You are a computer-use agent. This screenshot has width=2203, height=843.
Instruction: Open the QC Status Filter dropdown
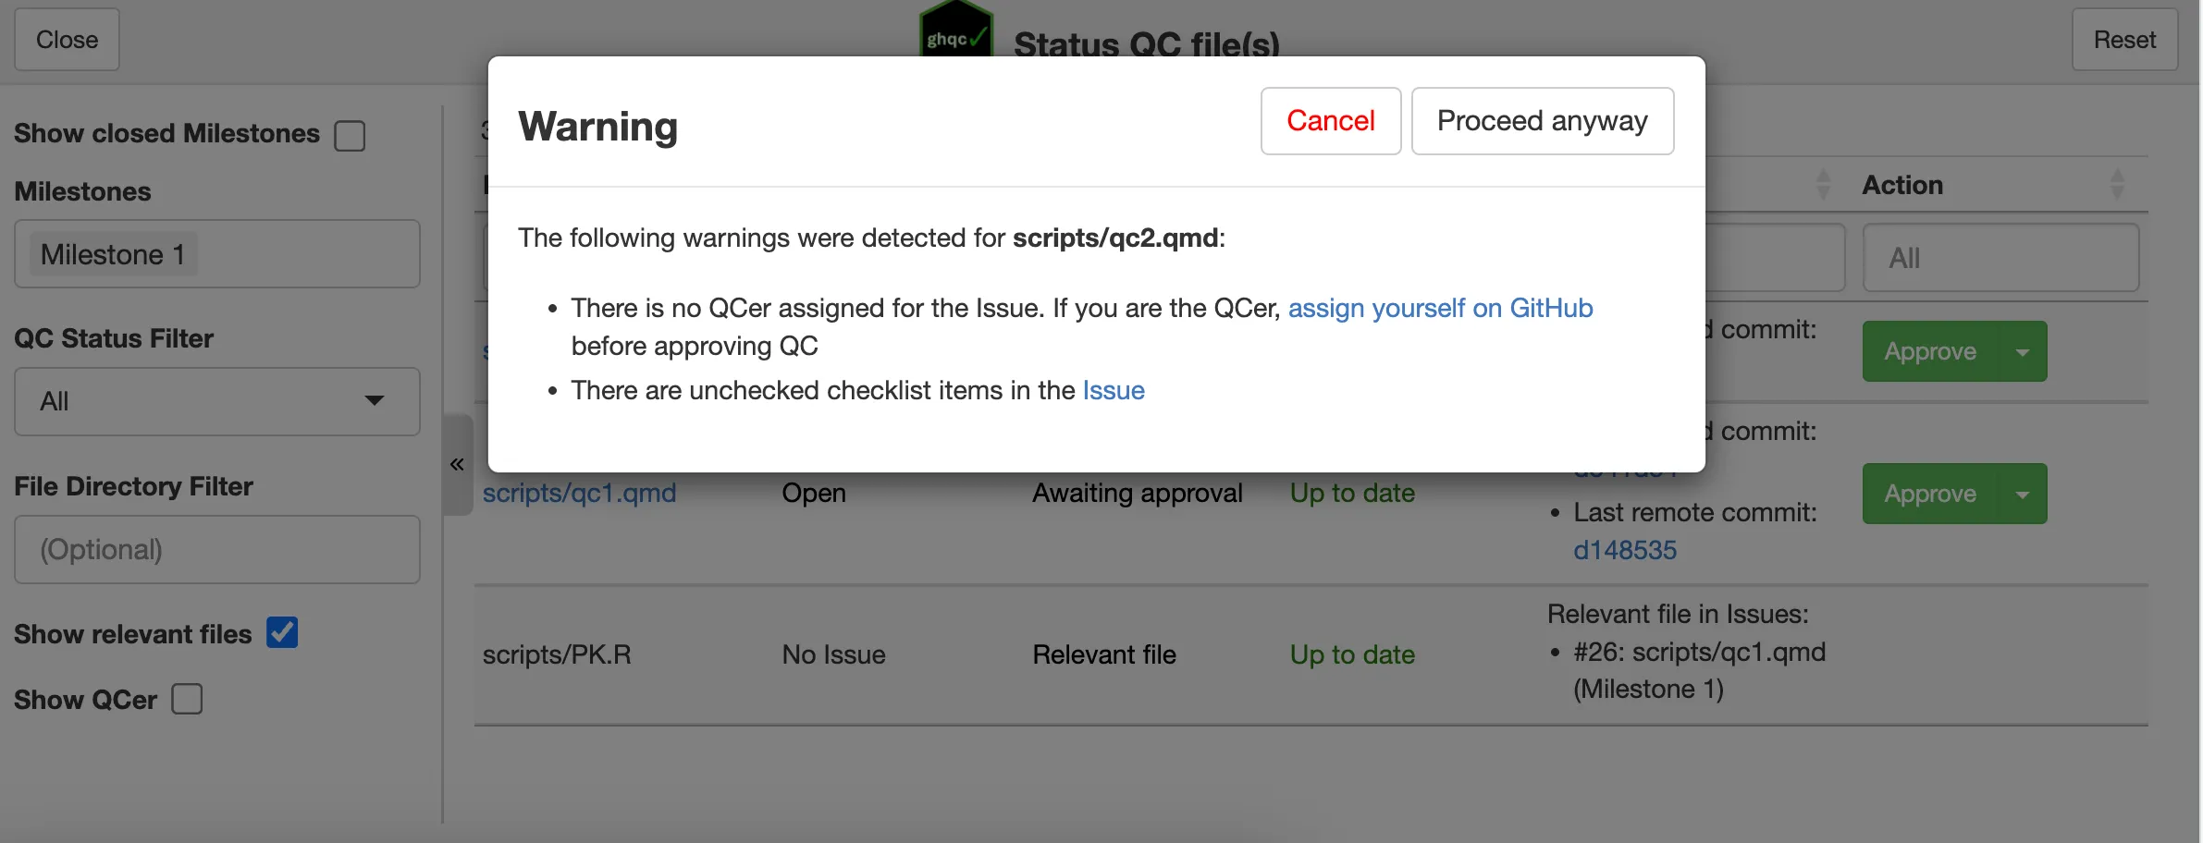tap(216, 401)
